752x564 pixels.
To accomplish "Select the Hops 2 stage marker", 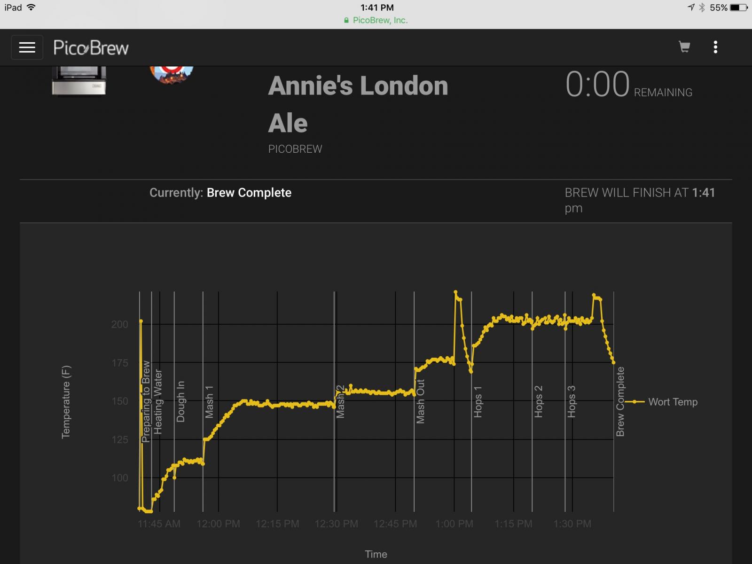I will [539, 401].
